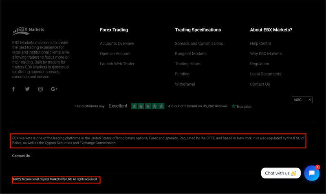Screen dimensions: 326x194
Task: Click Open an Account link
Action: tap(115, 54)
